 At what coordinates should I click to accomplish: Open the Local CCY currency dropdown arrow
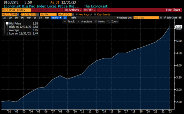pyautogui.click(x=73, y=15)
